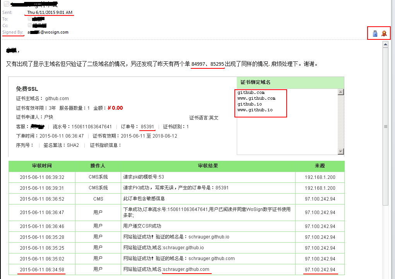Click the 证书申请人 户快 line
Screen dimensions: 395x279
[x=34, y=117]
